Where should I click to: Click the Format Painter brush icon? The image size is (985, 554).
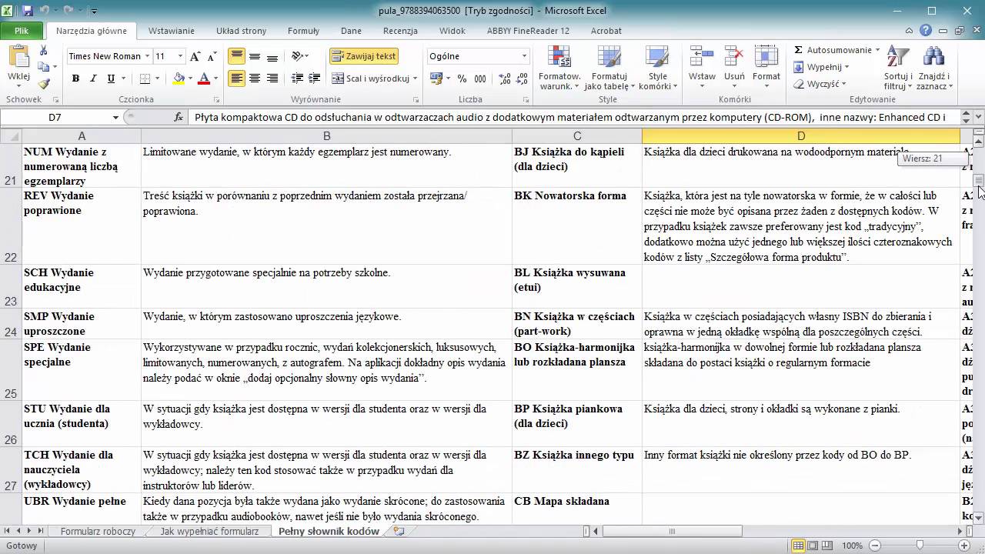point(43,84)
